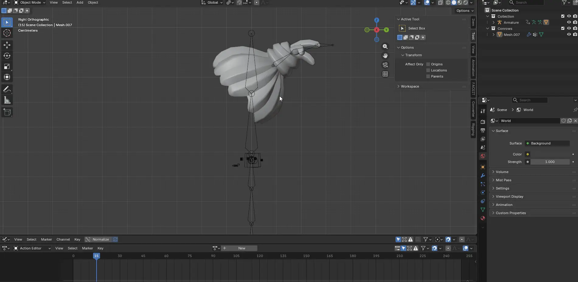This screenshot has width=578, height=282.
Task: Pick the Add Cube tool
Action: click(7, 113)
